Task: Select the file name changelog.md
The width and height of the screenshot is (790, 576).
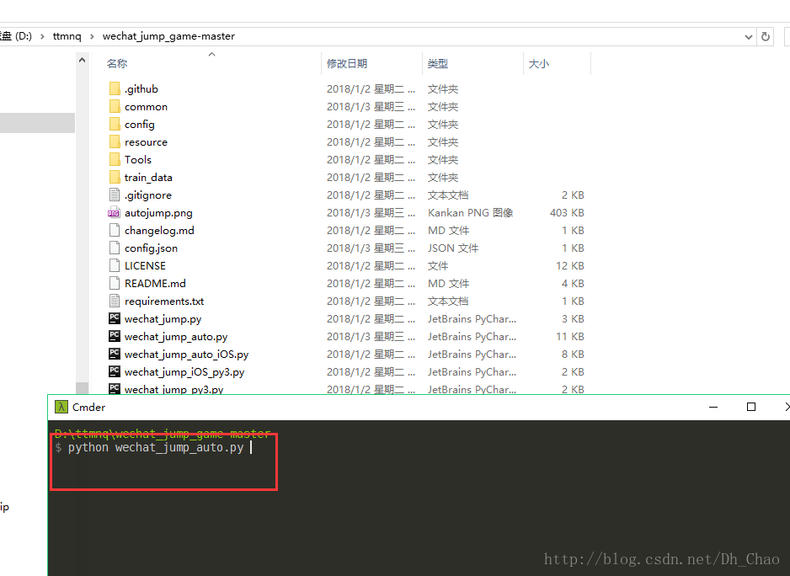Action: [159, 230]
